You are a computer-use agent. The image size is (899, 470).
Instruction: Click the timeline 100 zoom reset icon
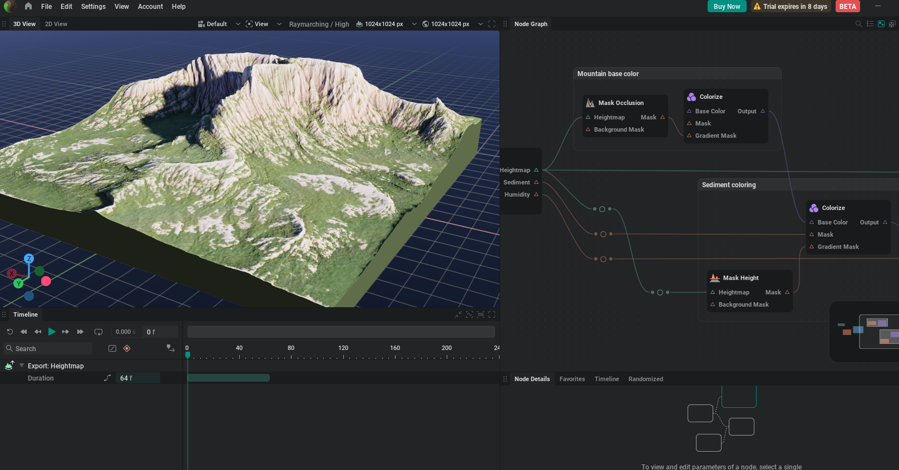click(481, 314)
